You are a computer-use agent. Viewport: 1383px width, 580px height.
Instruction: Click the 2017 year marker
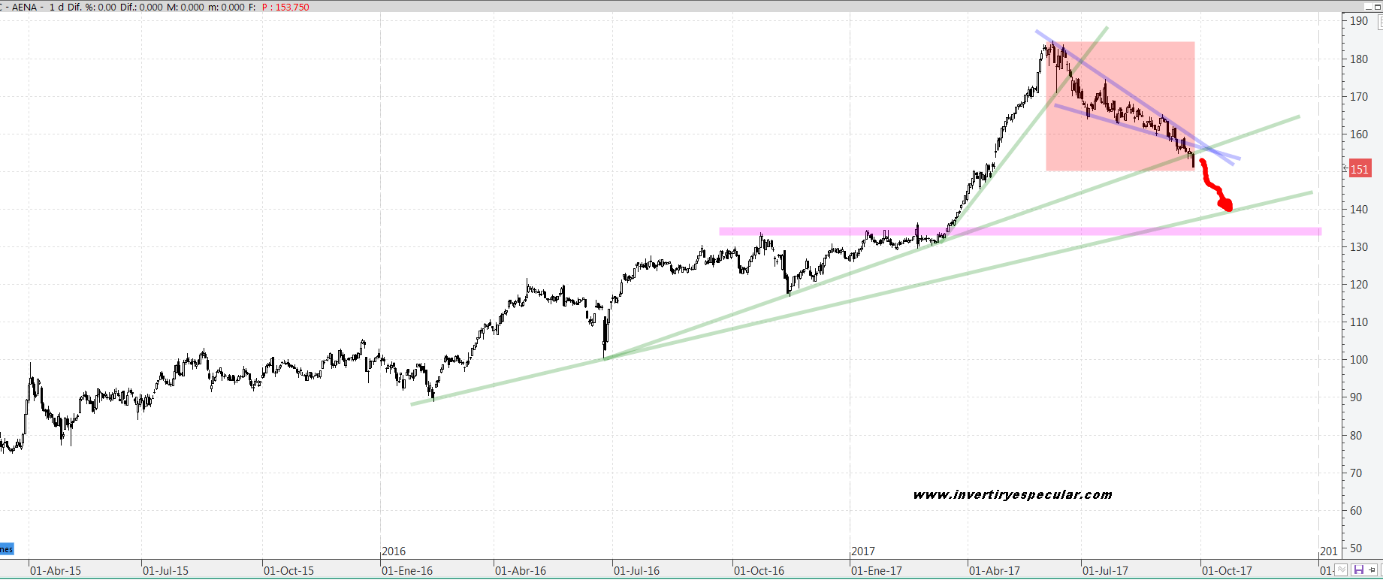click(x=863, y=551)
